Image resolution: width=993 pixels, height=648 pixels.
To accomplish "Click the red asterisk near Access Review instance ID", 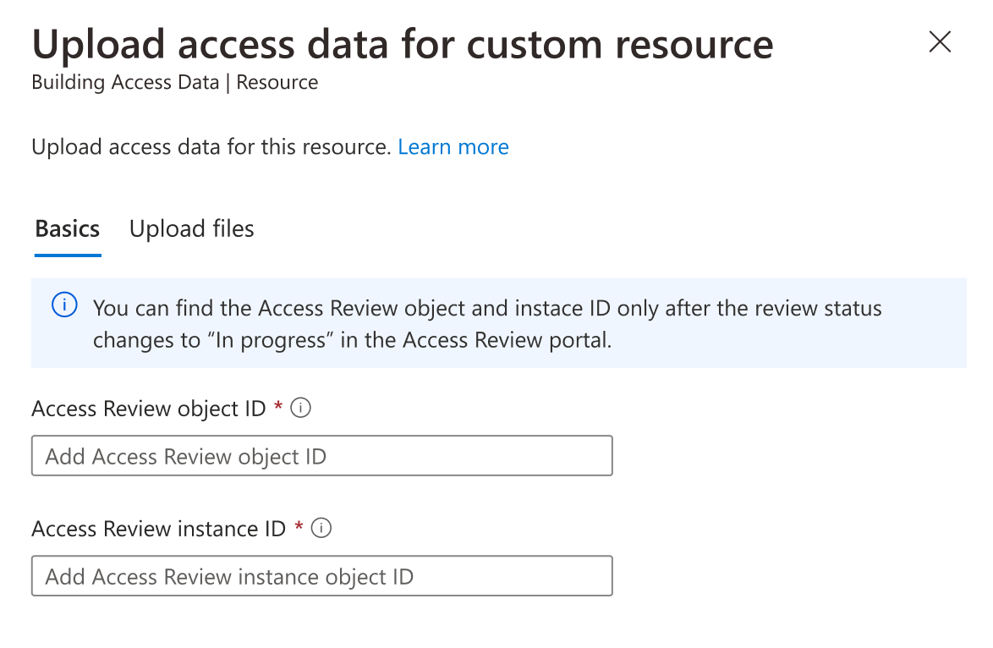I will point(299,528).
